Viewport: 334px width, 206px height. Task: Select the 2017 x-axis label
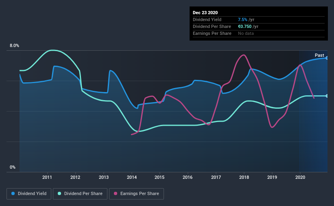[216, 177]
